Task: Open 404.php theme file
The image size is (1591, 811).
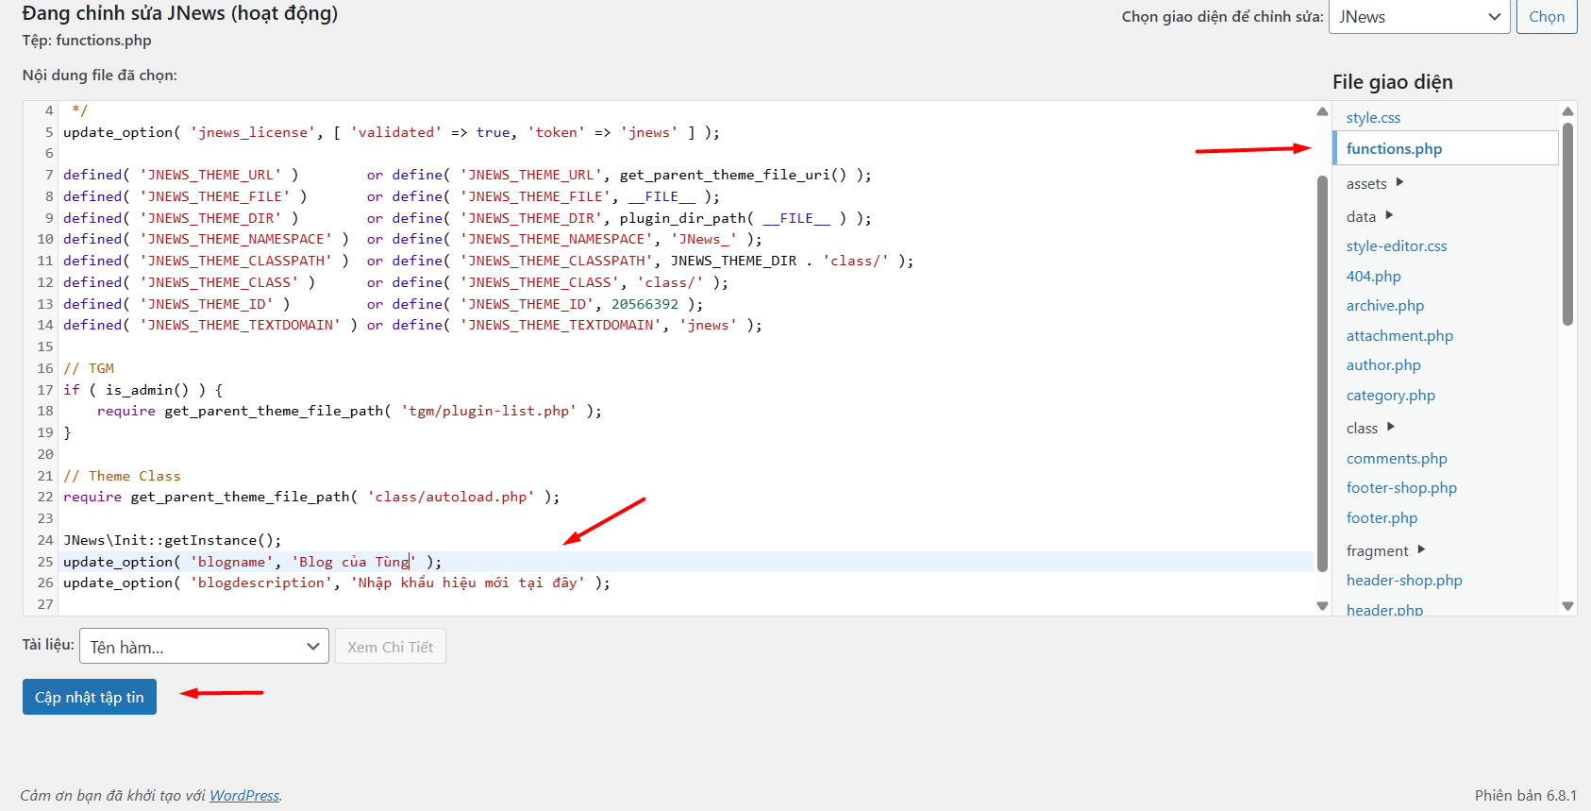Action: pos(1374,277)
